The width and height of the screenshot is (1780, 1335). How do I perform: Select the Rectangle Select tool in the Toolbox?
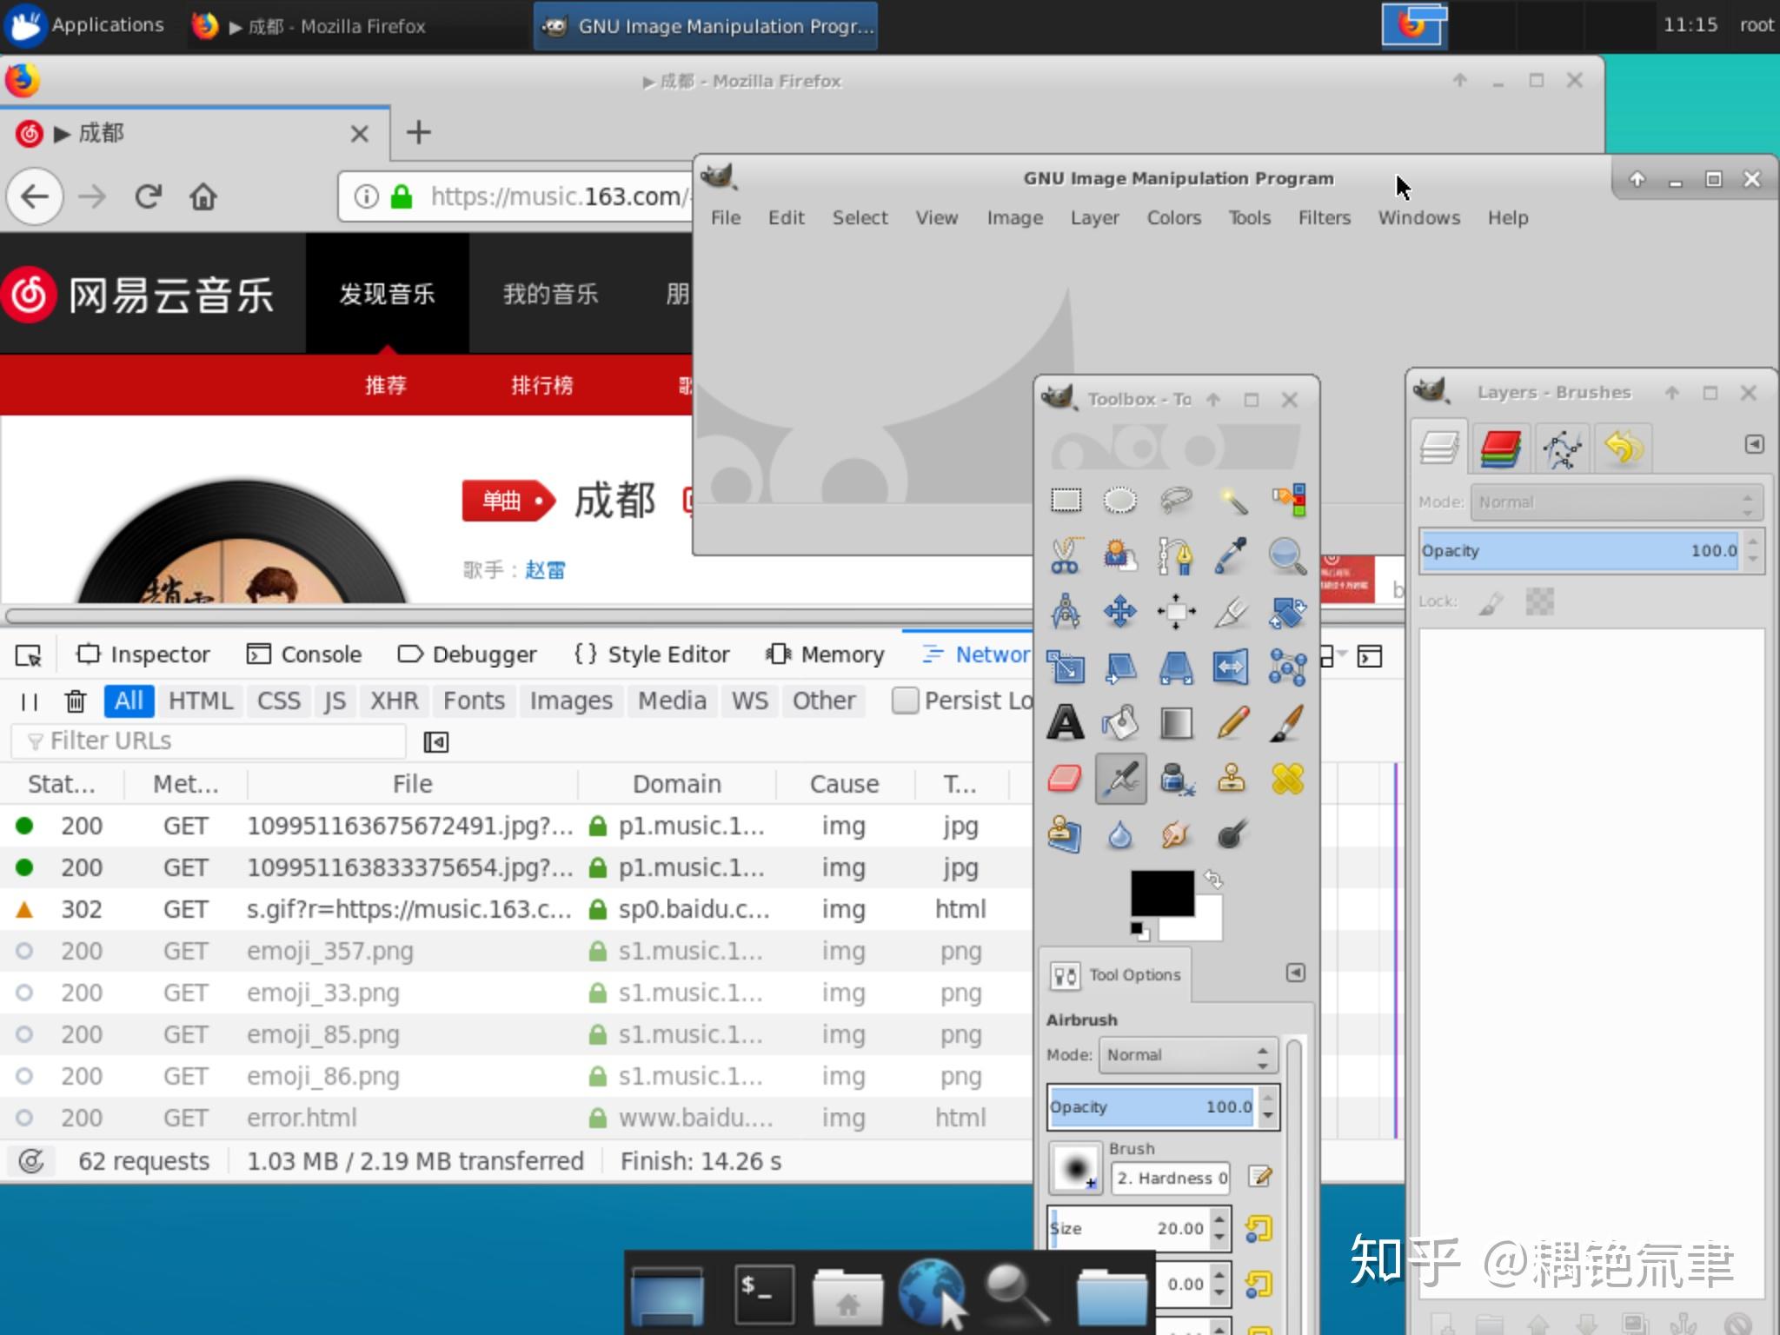pyautogui.click(x=1066, y=500)
